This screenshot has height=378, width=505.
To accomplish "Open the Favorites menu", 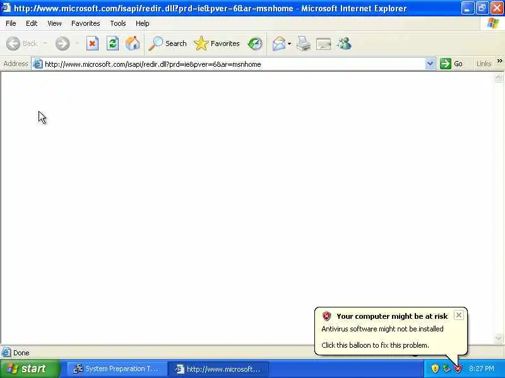I will [x=86, y=23].
